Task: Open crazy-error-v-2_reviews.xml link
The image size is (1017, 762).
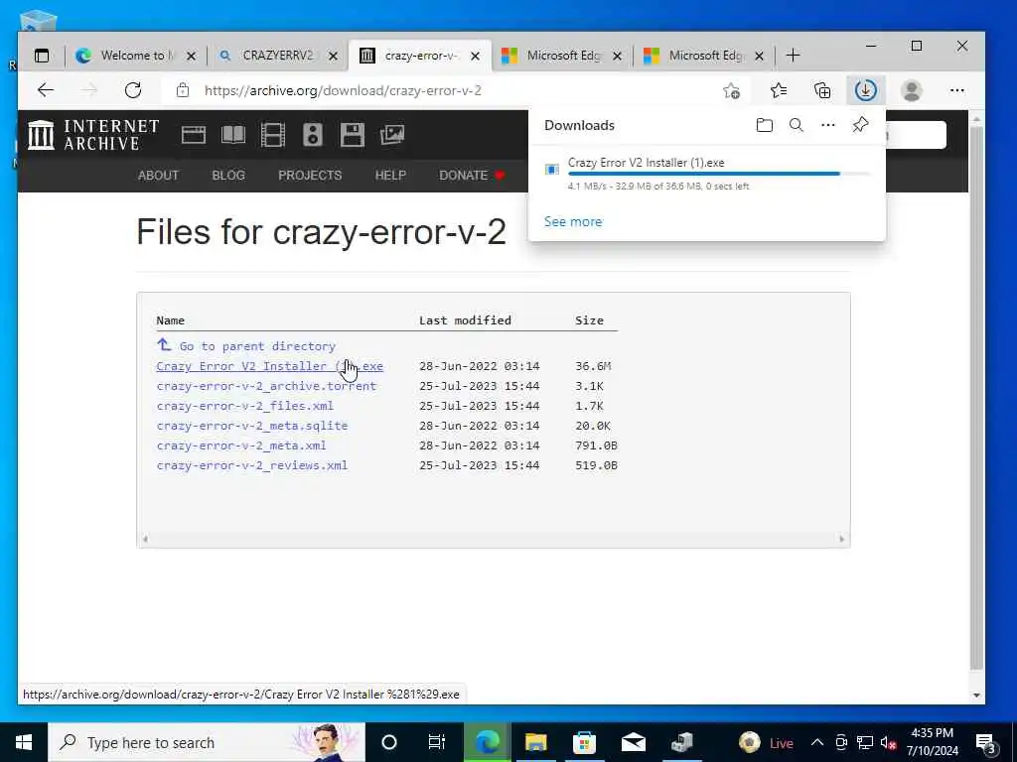Action: coord(251,465)
